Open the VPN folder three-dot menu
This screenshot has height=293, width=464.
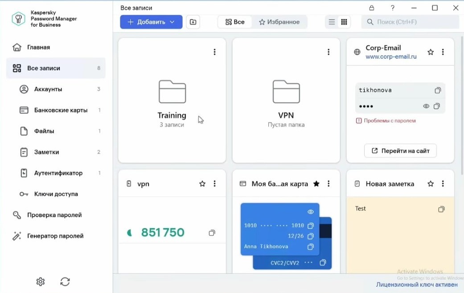pos(328,52)
